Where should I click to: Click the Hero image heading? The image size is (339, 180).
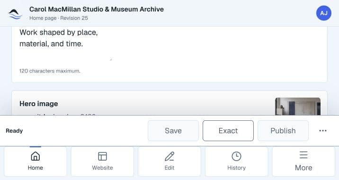pyautogui.click(x=39, y=104)
